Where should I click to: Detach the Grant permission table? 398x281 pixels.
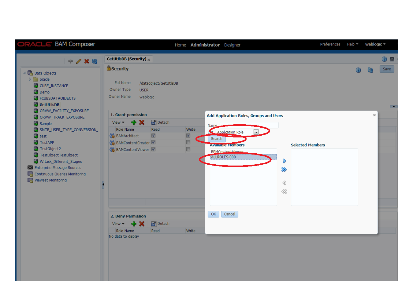click(160, 122)
